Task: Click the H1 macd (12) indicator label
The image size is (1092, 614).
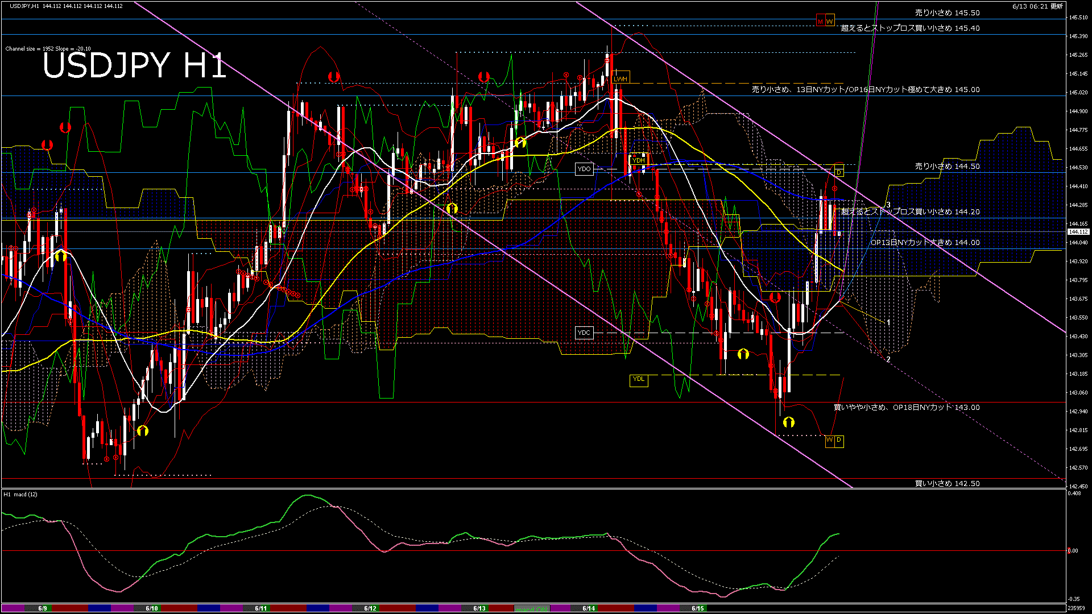Action: coord(20,494)
